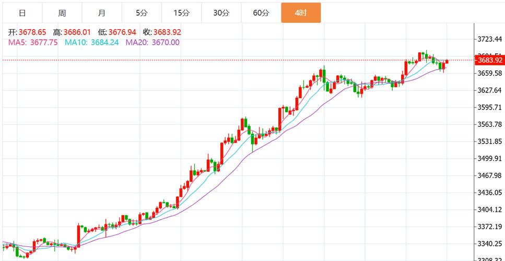Choose the 30分 interval tab
The width and height of the screenshot is (505, 261).
(x=221, y=13)
